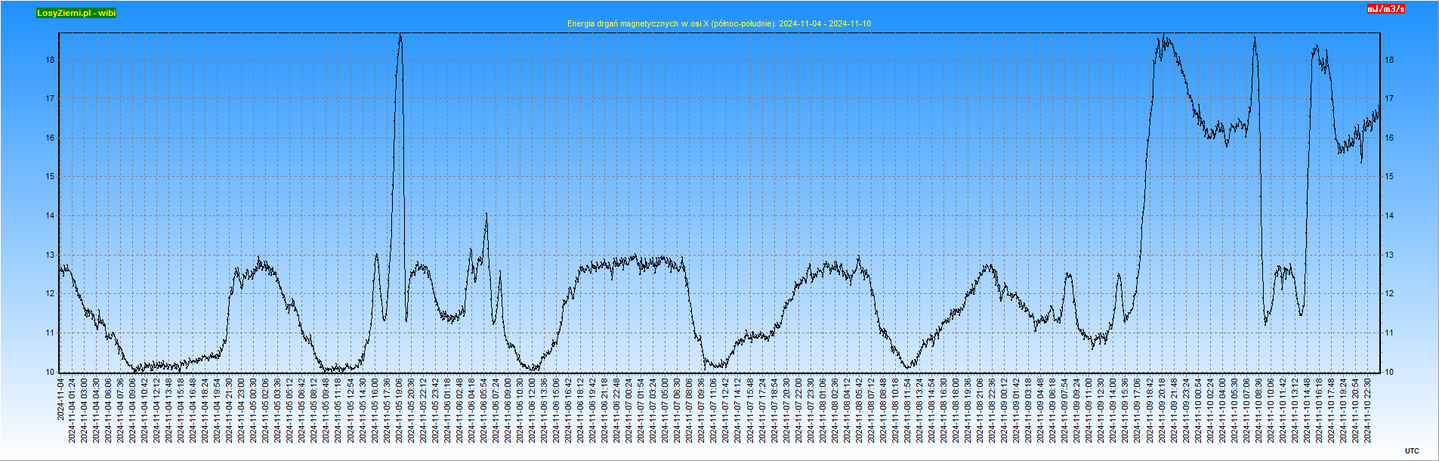
Task: Click the UTC label at bottom right
Action: coord(1412,451)
